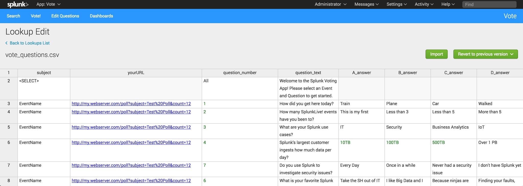523x186 pixels.
Task: Click the 'More than 5' cell
Action: (x=500, y=116)
